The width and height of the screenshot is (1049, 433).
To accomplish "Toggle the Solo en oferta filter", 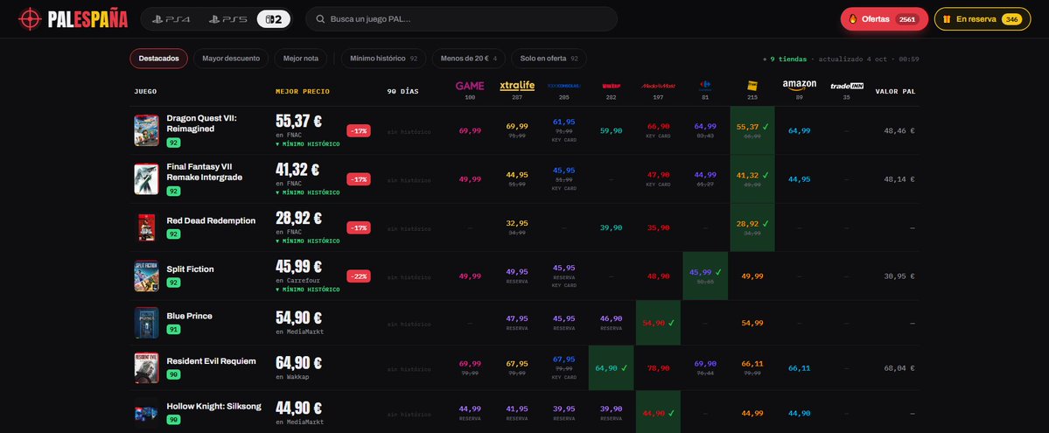I will [x=549, y=59].
